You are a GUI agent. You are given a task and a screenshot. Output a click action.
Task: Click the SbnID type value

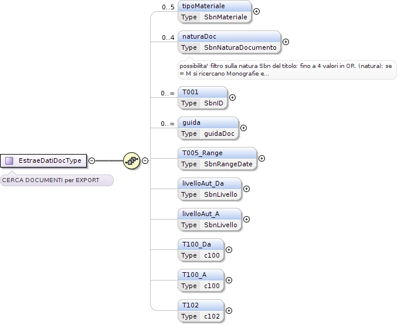(x=213, y=103)
